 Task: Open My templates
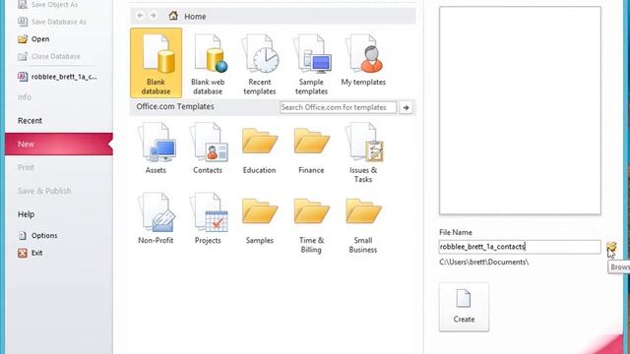[x=363, y=60]
